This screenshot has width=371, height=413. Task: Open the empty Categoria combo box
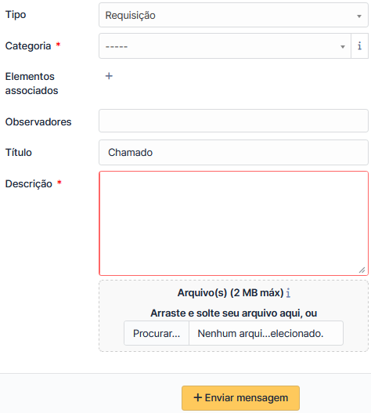point(225,45)
